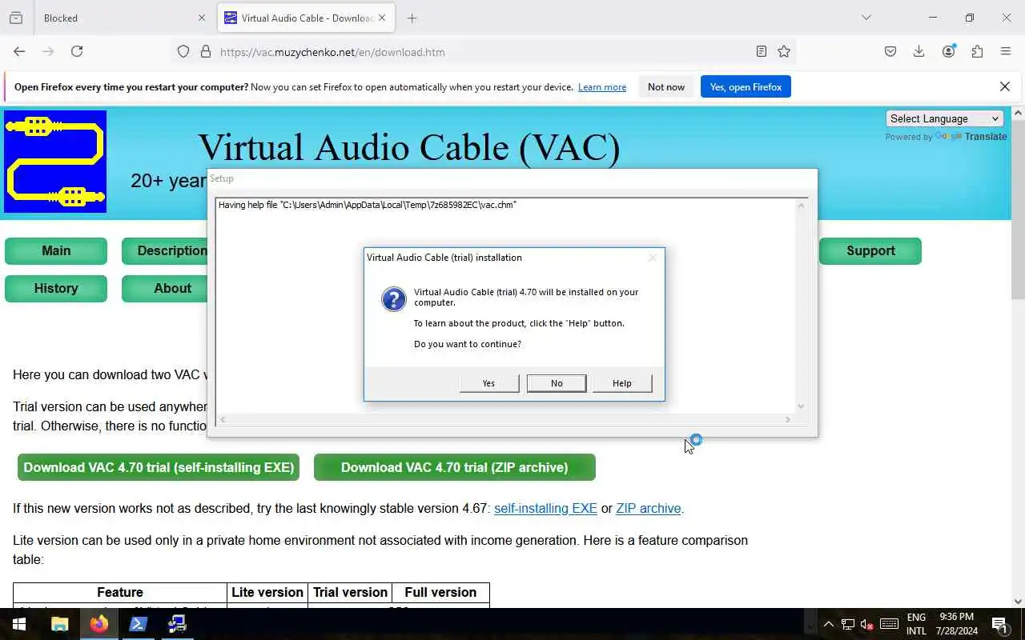Screen dimensions: 1025x640
Task: Click the muted volume tray icon
Action: pos(866,624)
